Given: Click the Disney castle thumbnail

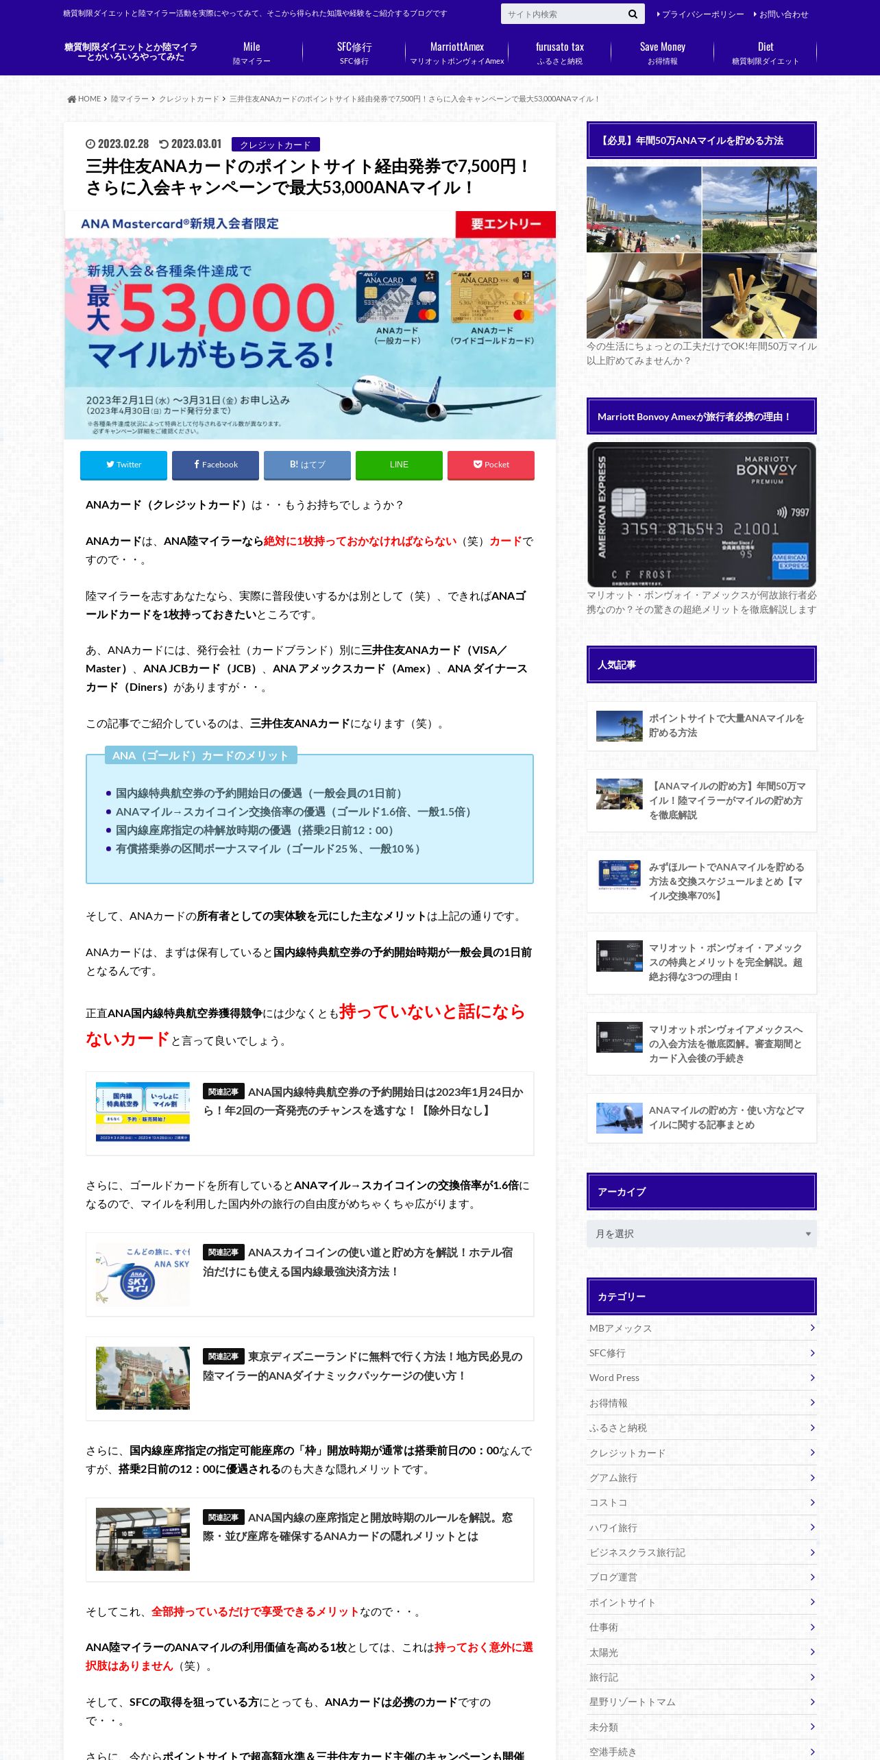Looking at the screenshot, I should point(143,1378).
